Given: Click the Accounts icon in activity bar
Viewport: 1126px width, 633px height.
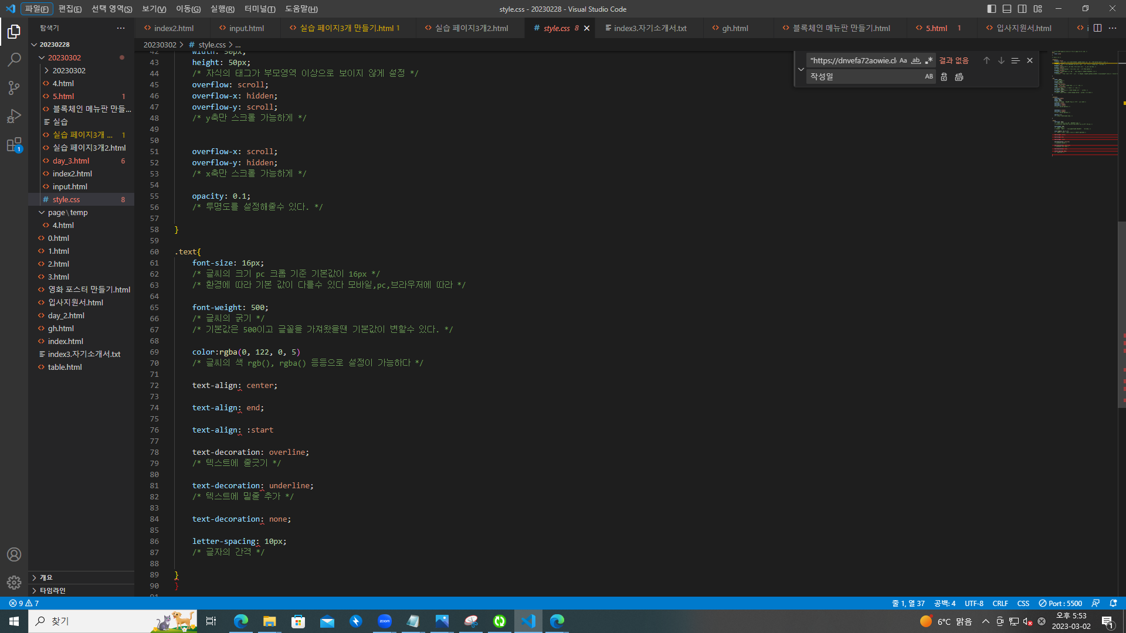Looking at the screenshot, I should point(14,554).
